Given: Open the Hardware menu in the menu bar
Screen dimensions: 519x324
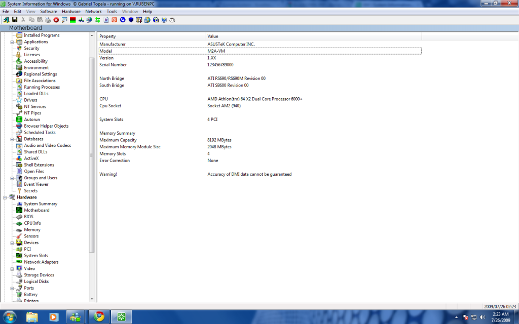Looking at the screenshot, I should coord(71,11).
